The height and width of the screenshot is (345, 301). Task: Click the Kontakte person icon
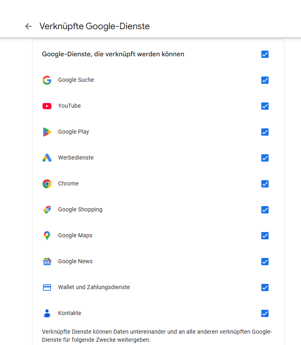point(47,313)
